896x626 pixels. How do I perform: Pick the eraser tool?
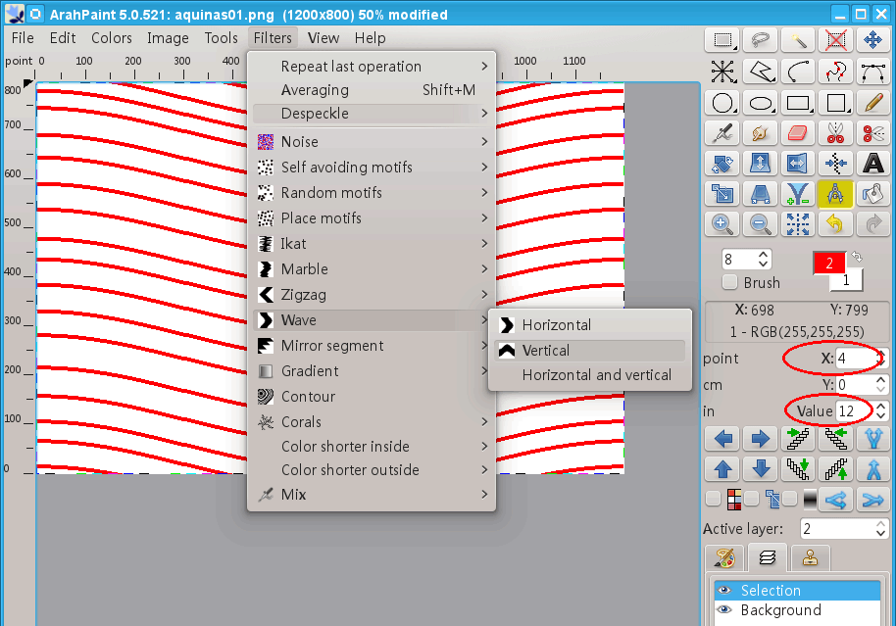(798, 132)
